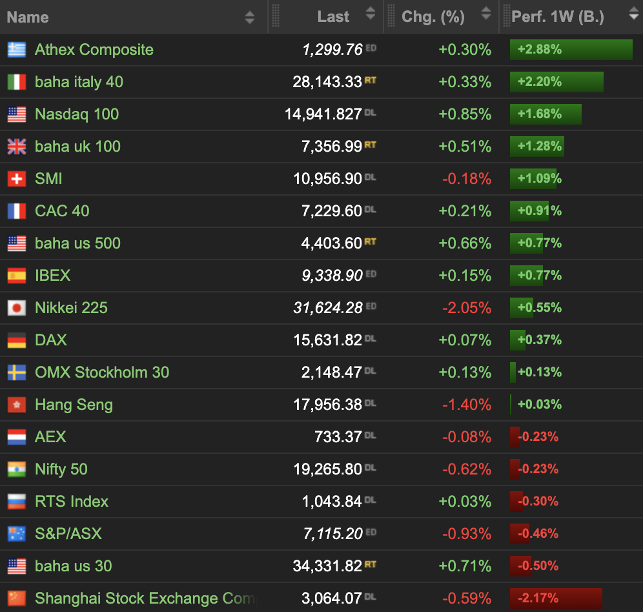
Task: Grab the resize handle left of Last column
Action: tap(276, 17)
